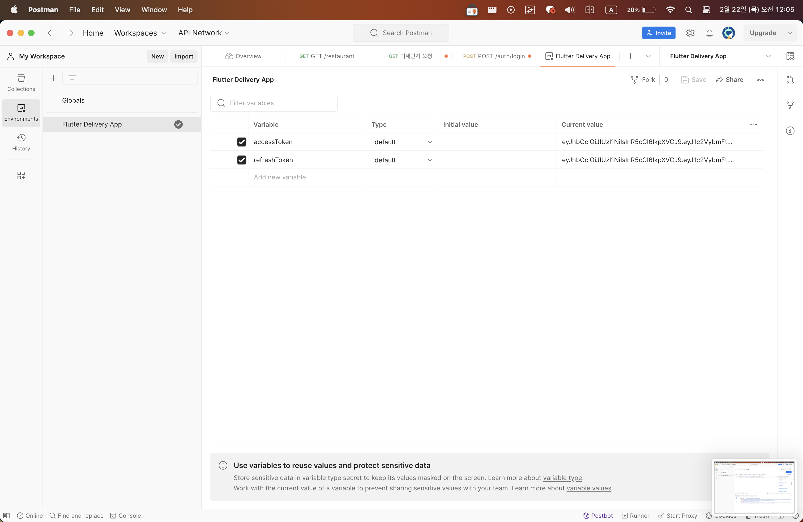Viewport: 803px width, 522px height.
Task: Click the filter lines icon in the sidebar
Action: 72,78
